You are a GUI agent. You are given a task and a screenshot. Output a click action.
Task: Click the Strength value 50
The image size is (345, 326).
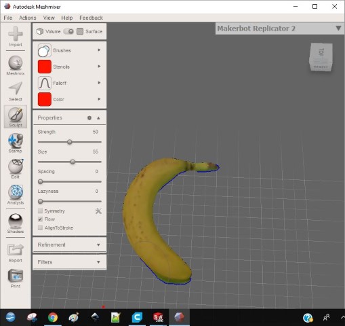(96, 132)
